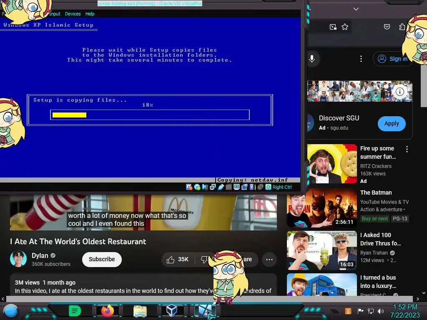The height and width of the screenshot is (320, 427).
Task: Click horizontal scrollbar at bottom of browser
Action: click(x=209, y=299)
